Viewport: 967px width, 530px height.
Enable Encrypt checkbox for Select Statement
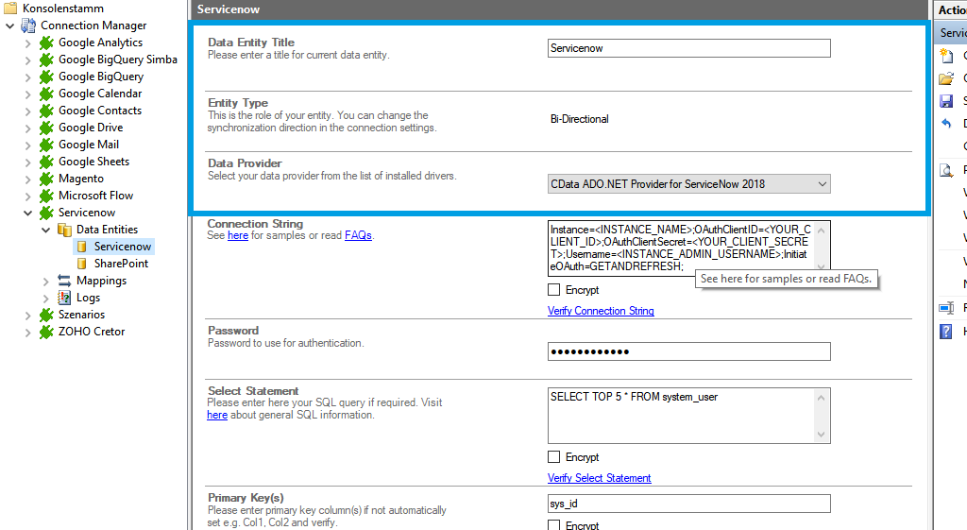coord(553,456)
